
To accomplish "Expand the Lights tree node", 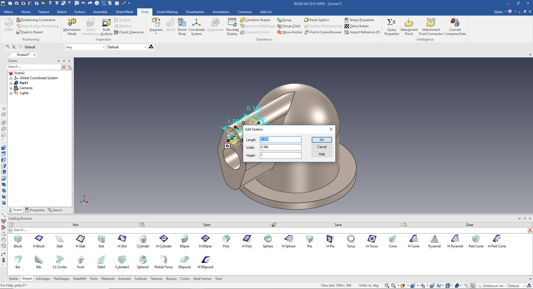I will 11,93.
